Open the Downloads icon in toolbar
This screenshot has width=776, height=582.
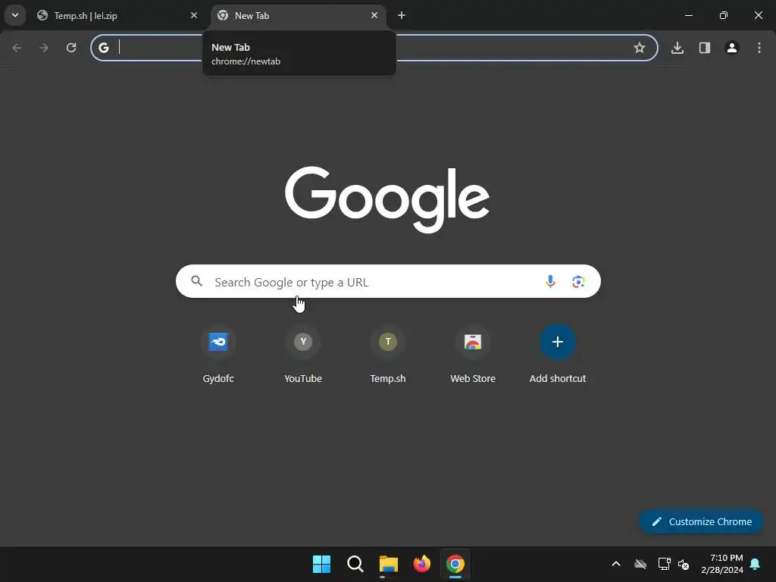point(677,48)
